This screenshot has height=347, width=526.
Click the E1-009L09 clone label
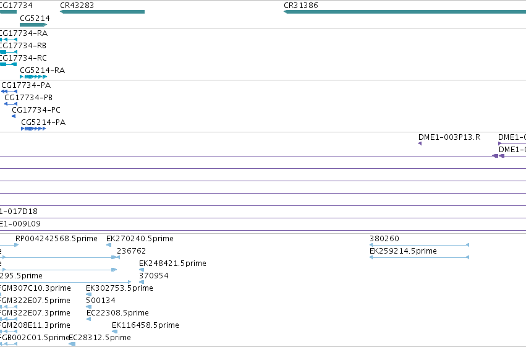[x=20, y=224]
